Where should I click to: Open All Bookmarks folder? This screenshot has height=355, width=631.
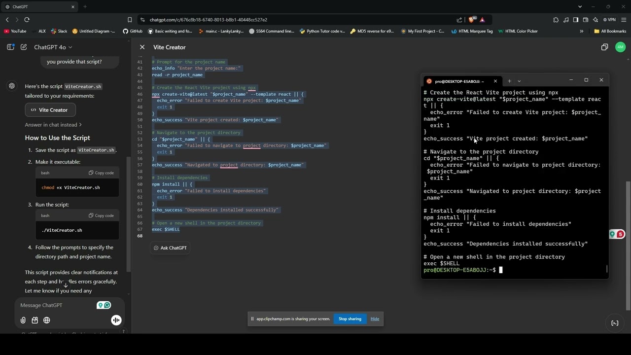click(610, 31)
